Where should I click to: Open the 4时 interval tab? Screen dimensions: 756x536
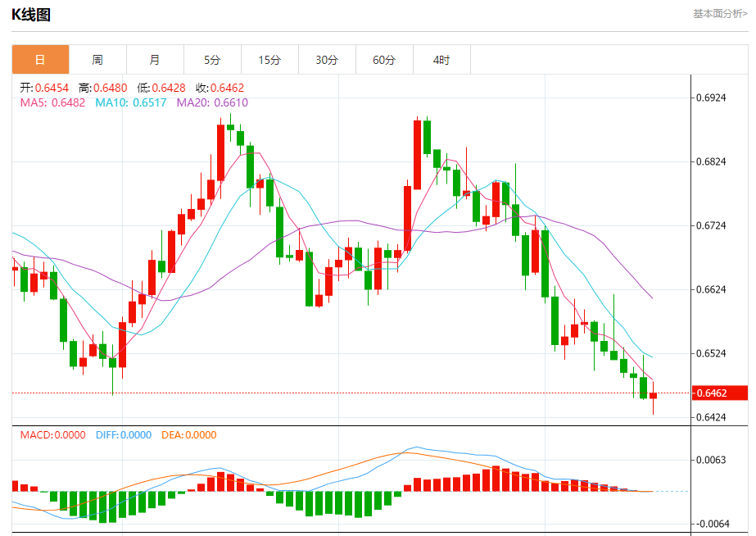click(441, 60)
